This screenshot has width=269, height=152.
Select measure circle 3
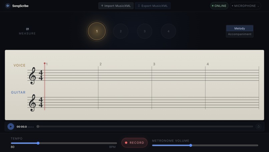pyautogui.click(x=145, y=31)
